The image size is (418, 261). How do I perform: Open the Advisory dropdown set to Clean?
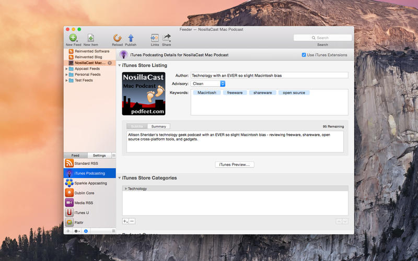(x=208, y=84)
